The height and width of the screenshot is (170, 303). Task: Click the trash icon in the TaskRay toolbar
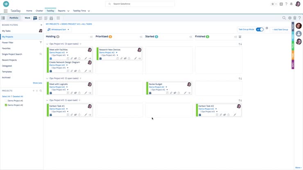pyautogui.click(x=295, y=18)
